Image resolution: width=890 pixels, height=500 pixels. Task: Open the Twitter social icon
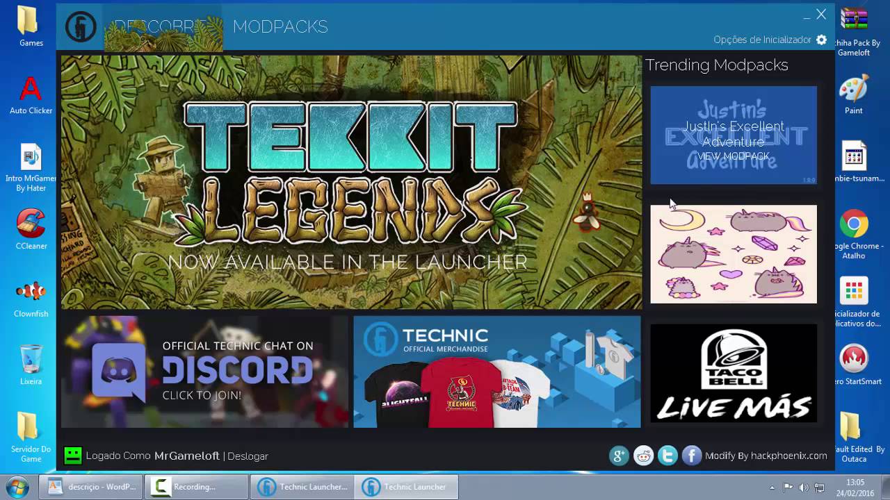coord(667,456)
